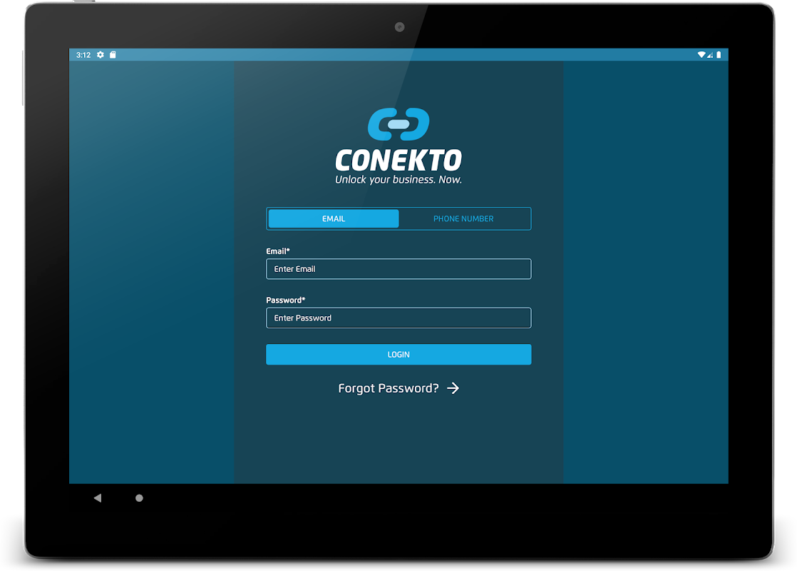Tap the Conekto chain-link logo
Screen dimensions: 797x571
click(398, 124)
